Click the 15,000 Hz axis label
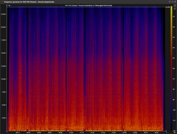Screen dimensions: 177x134 click(x=3, y=53)
